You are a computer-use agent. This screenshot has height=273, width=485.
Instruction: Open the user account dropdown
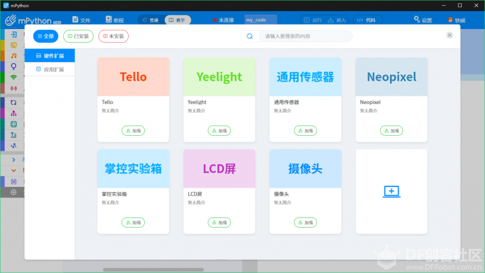[x=458, y=20]
